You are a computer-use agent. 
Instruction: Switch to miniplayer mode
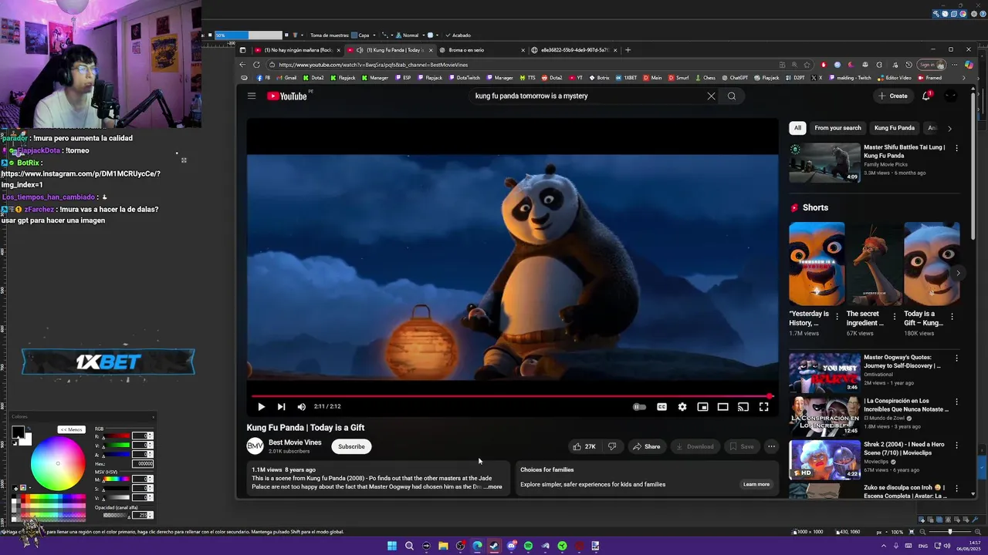702,406
